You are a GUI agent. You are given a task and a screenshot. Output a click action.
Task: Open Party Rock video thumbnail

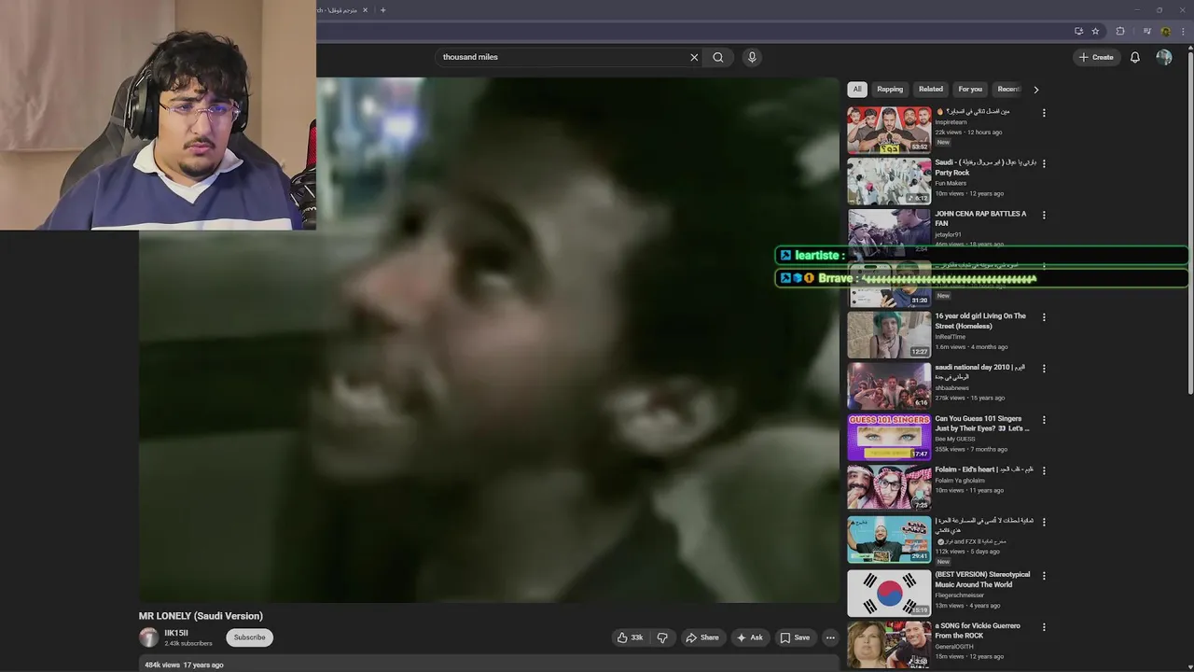(x=889, y=181)
